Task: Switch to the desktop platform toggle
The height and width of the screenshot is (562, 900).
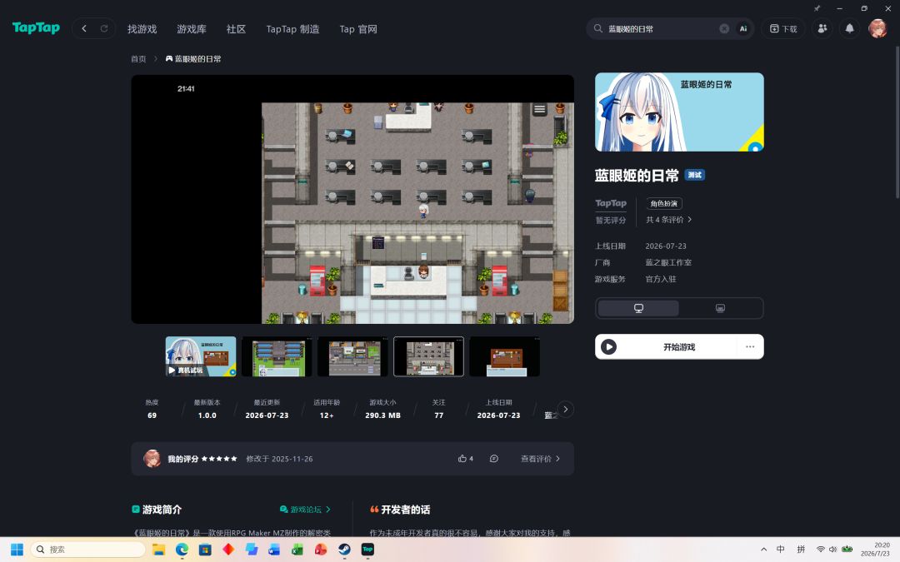Action: pyautogui.click(x=638, y=309)
